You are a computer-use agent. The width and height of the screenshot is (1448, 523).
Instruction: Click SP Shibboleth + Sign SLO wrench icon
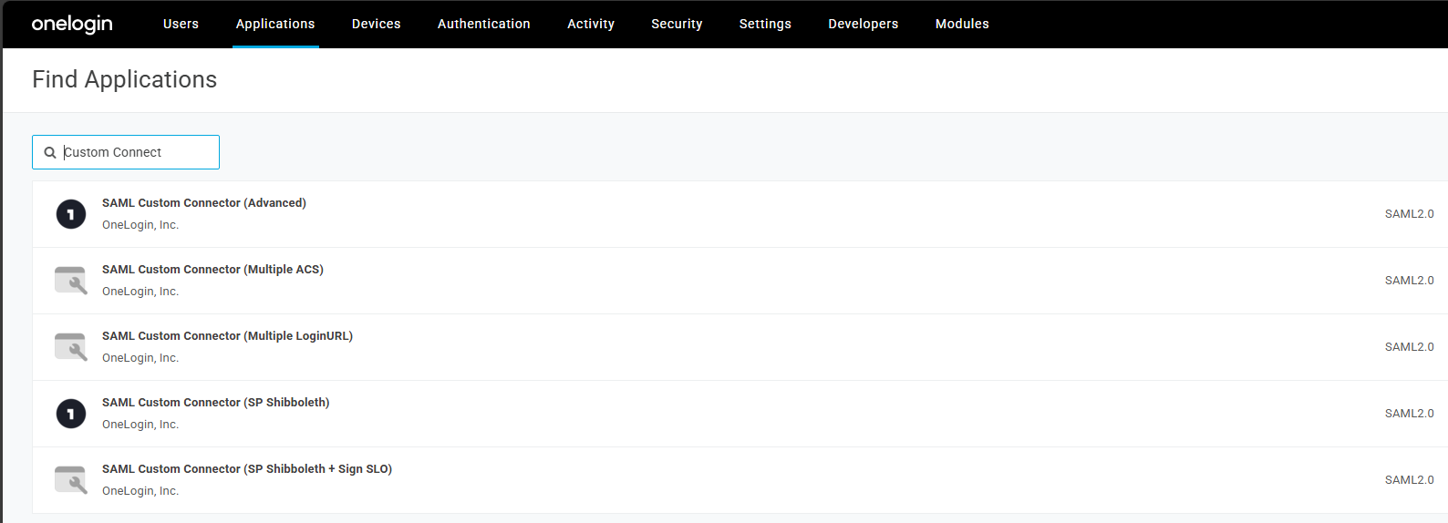pyautogui.click(x=71, y=480)
